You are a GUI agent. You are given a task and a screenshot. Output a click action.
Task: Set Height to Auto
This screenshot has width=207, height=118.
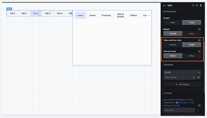pyautogui.click(x=173, y=22)
